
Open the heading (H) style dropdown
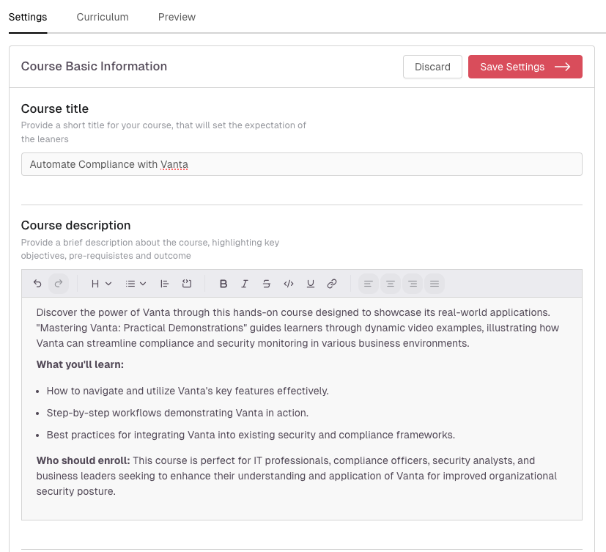(101, 284)
